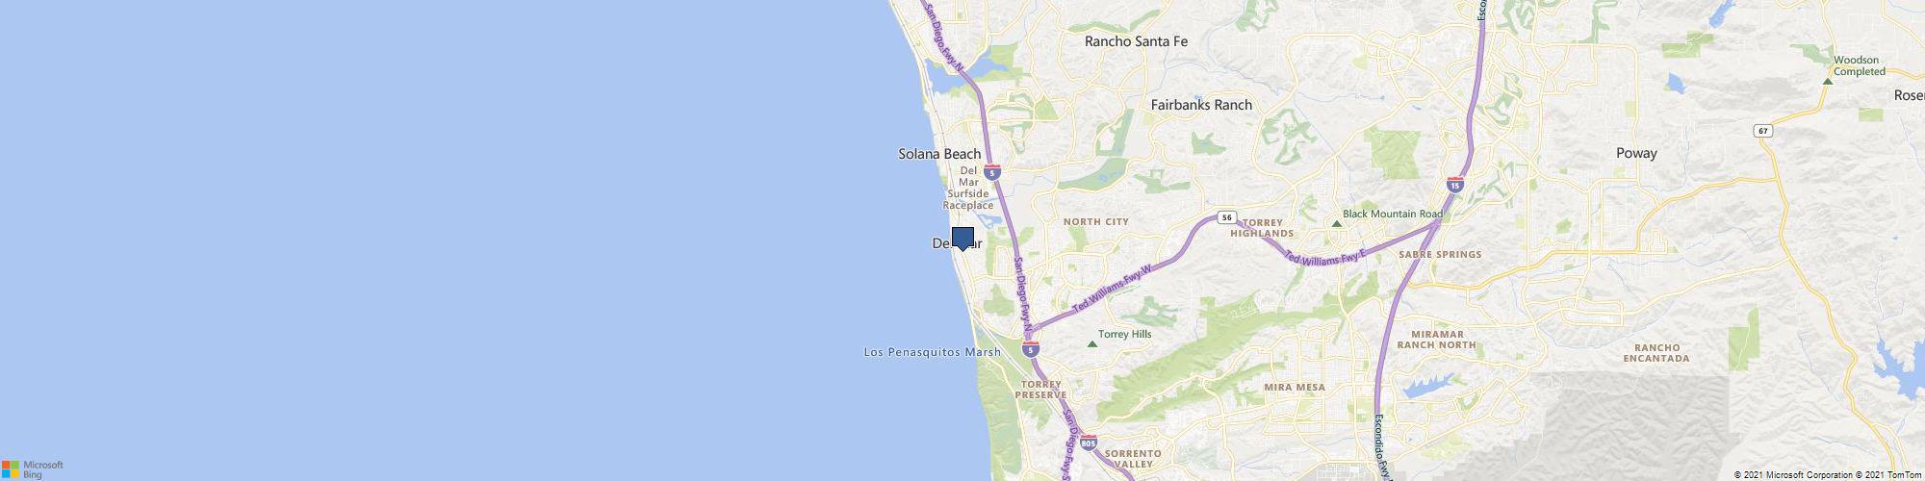Click the Woodson Completed peak triangle marker

click(1827, 81)
